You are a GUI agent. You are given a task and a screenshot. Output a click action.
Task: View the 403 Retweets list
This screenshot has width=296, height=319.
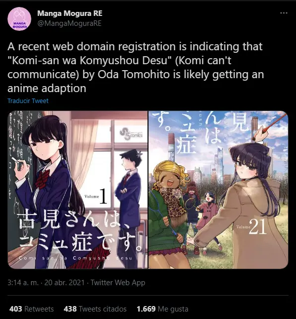(31, 309)
